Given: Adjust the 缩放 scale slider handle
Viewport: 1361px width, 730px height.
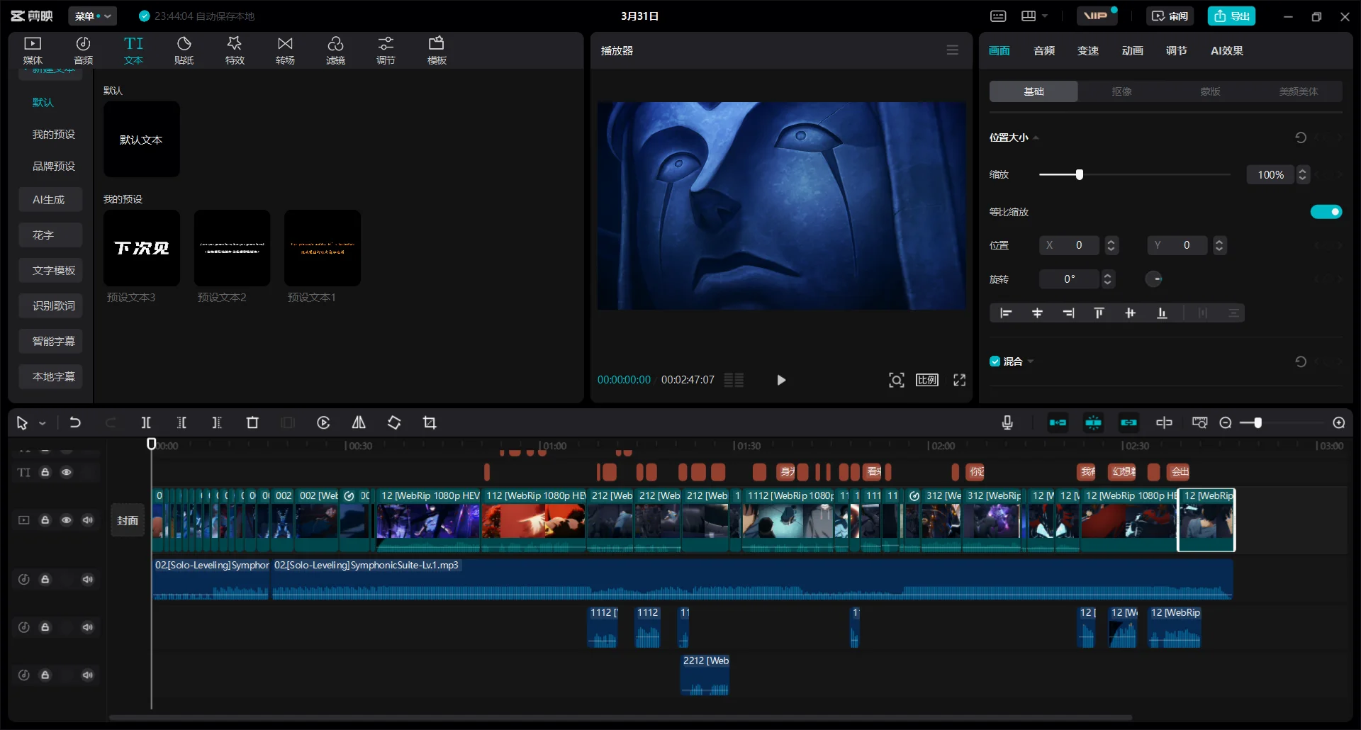Looking at the screenshot, I should pos(1080,174).
